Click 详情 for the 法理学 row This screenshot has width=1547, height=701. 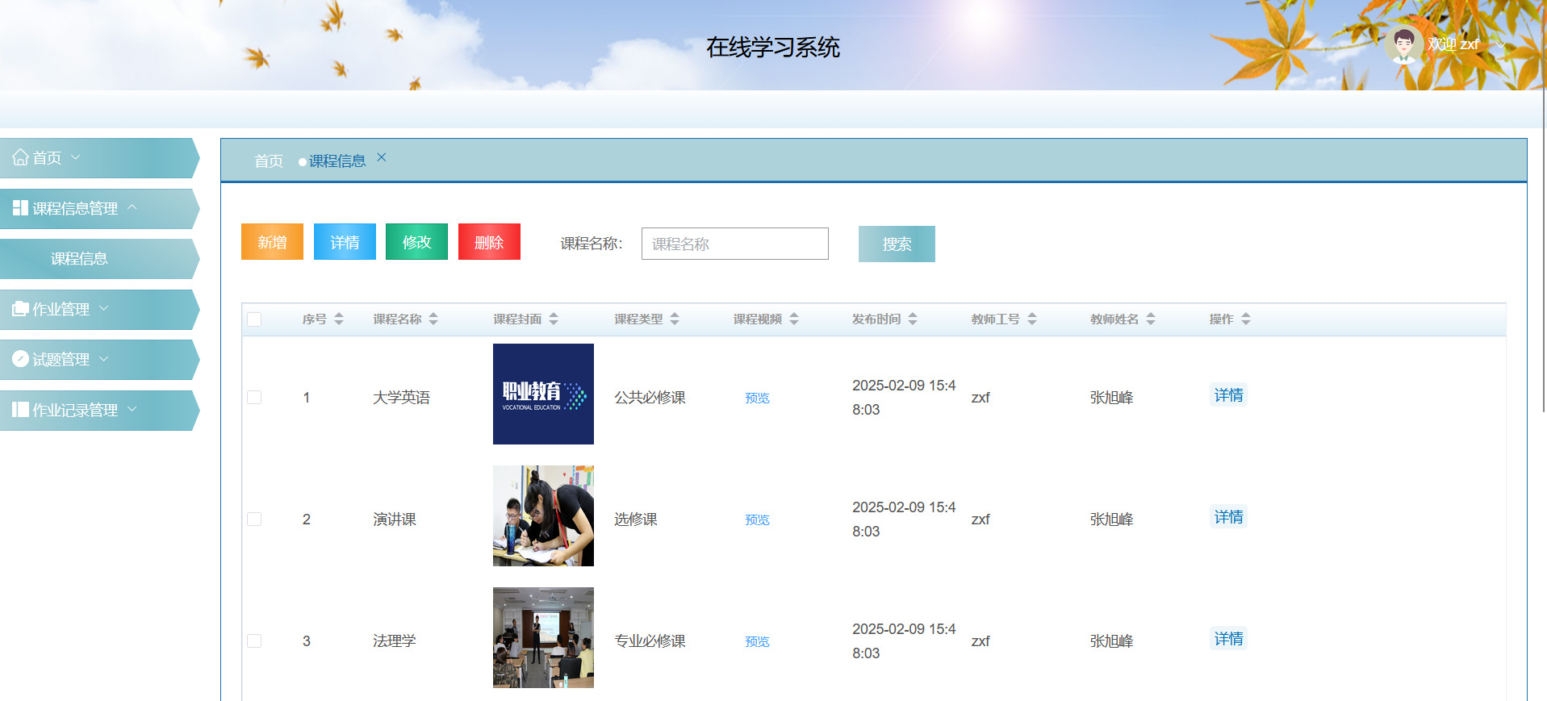click(x=1228, y=638)
